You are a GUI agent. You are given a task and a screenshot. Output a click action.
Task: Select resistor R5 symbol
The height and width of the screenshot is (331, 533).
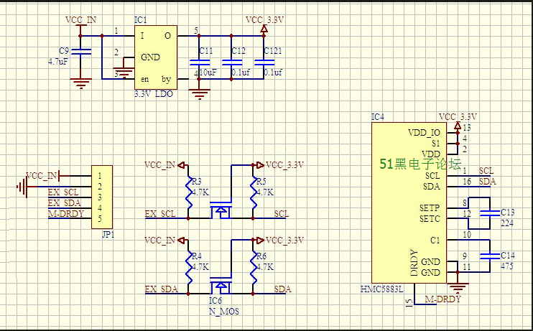click(x=254, y=192)
